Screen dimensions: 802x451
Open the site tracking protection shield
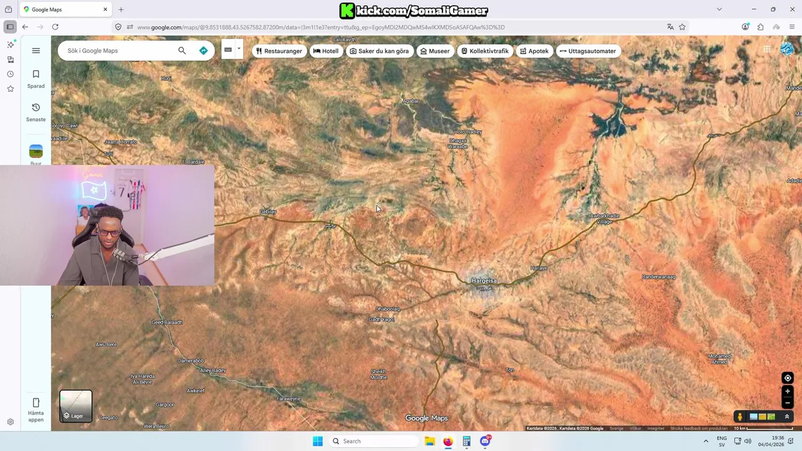click(118, 27)
